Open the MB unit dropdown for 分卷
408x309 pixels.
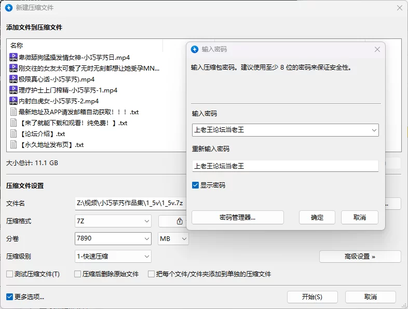173,239
